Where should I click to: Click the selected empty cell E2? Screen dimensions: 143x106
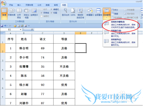81,48
